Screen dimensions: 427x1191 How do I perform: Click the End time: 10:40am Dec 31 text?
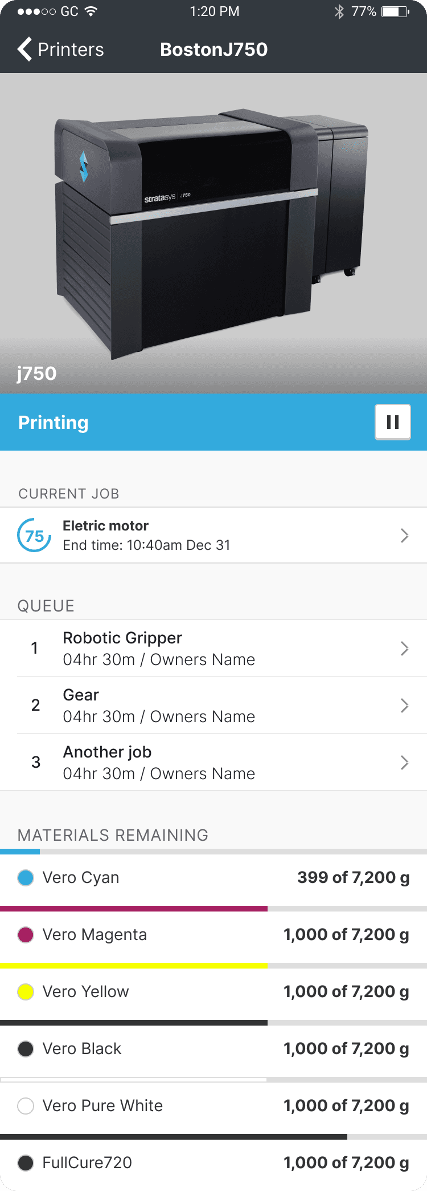147,545
